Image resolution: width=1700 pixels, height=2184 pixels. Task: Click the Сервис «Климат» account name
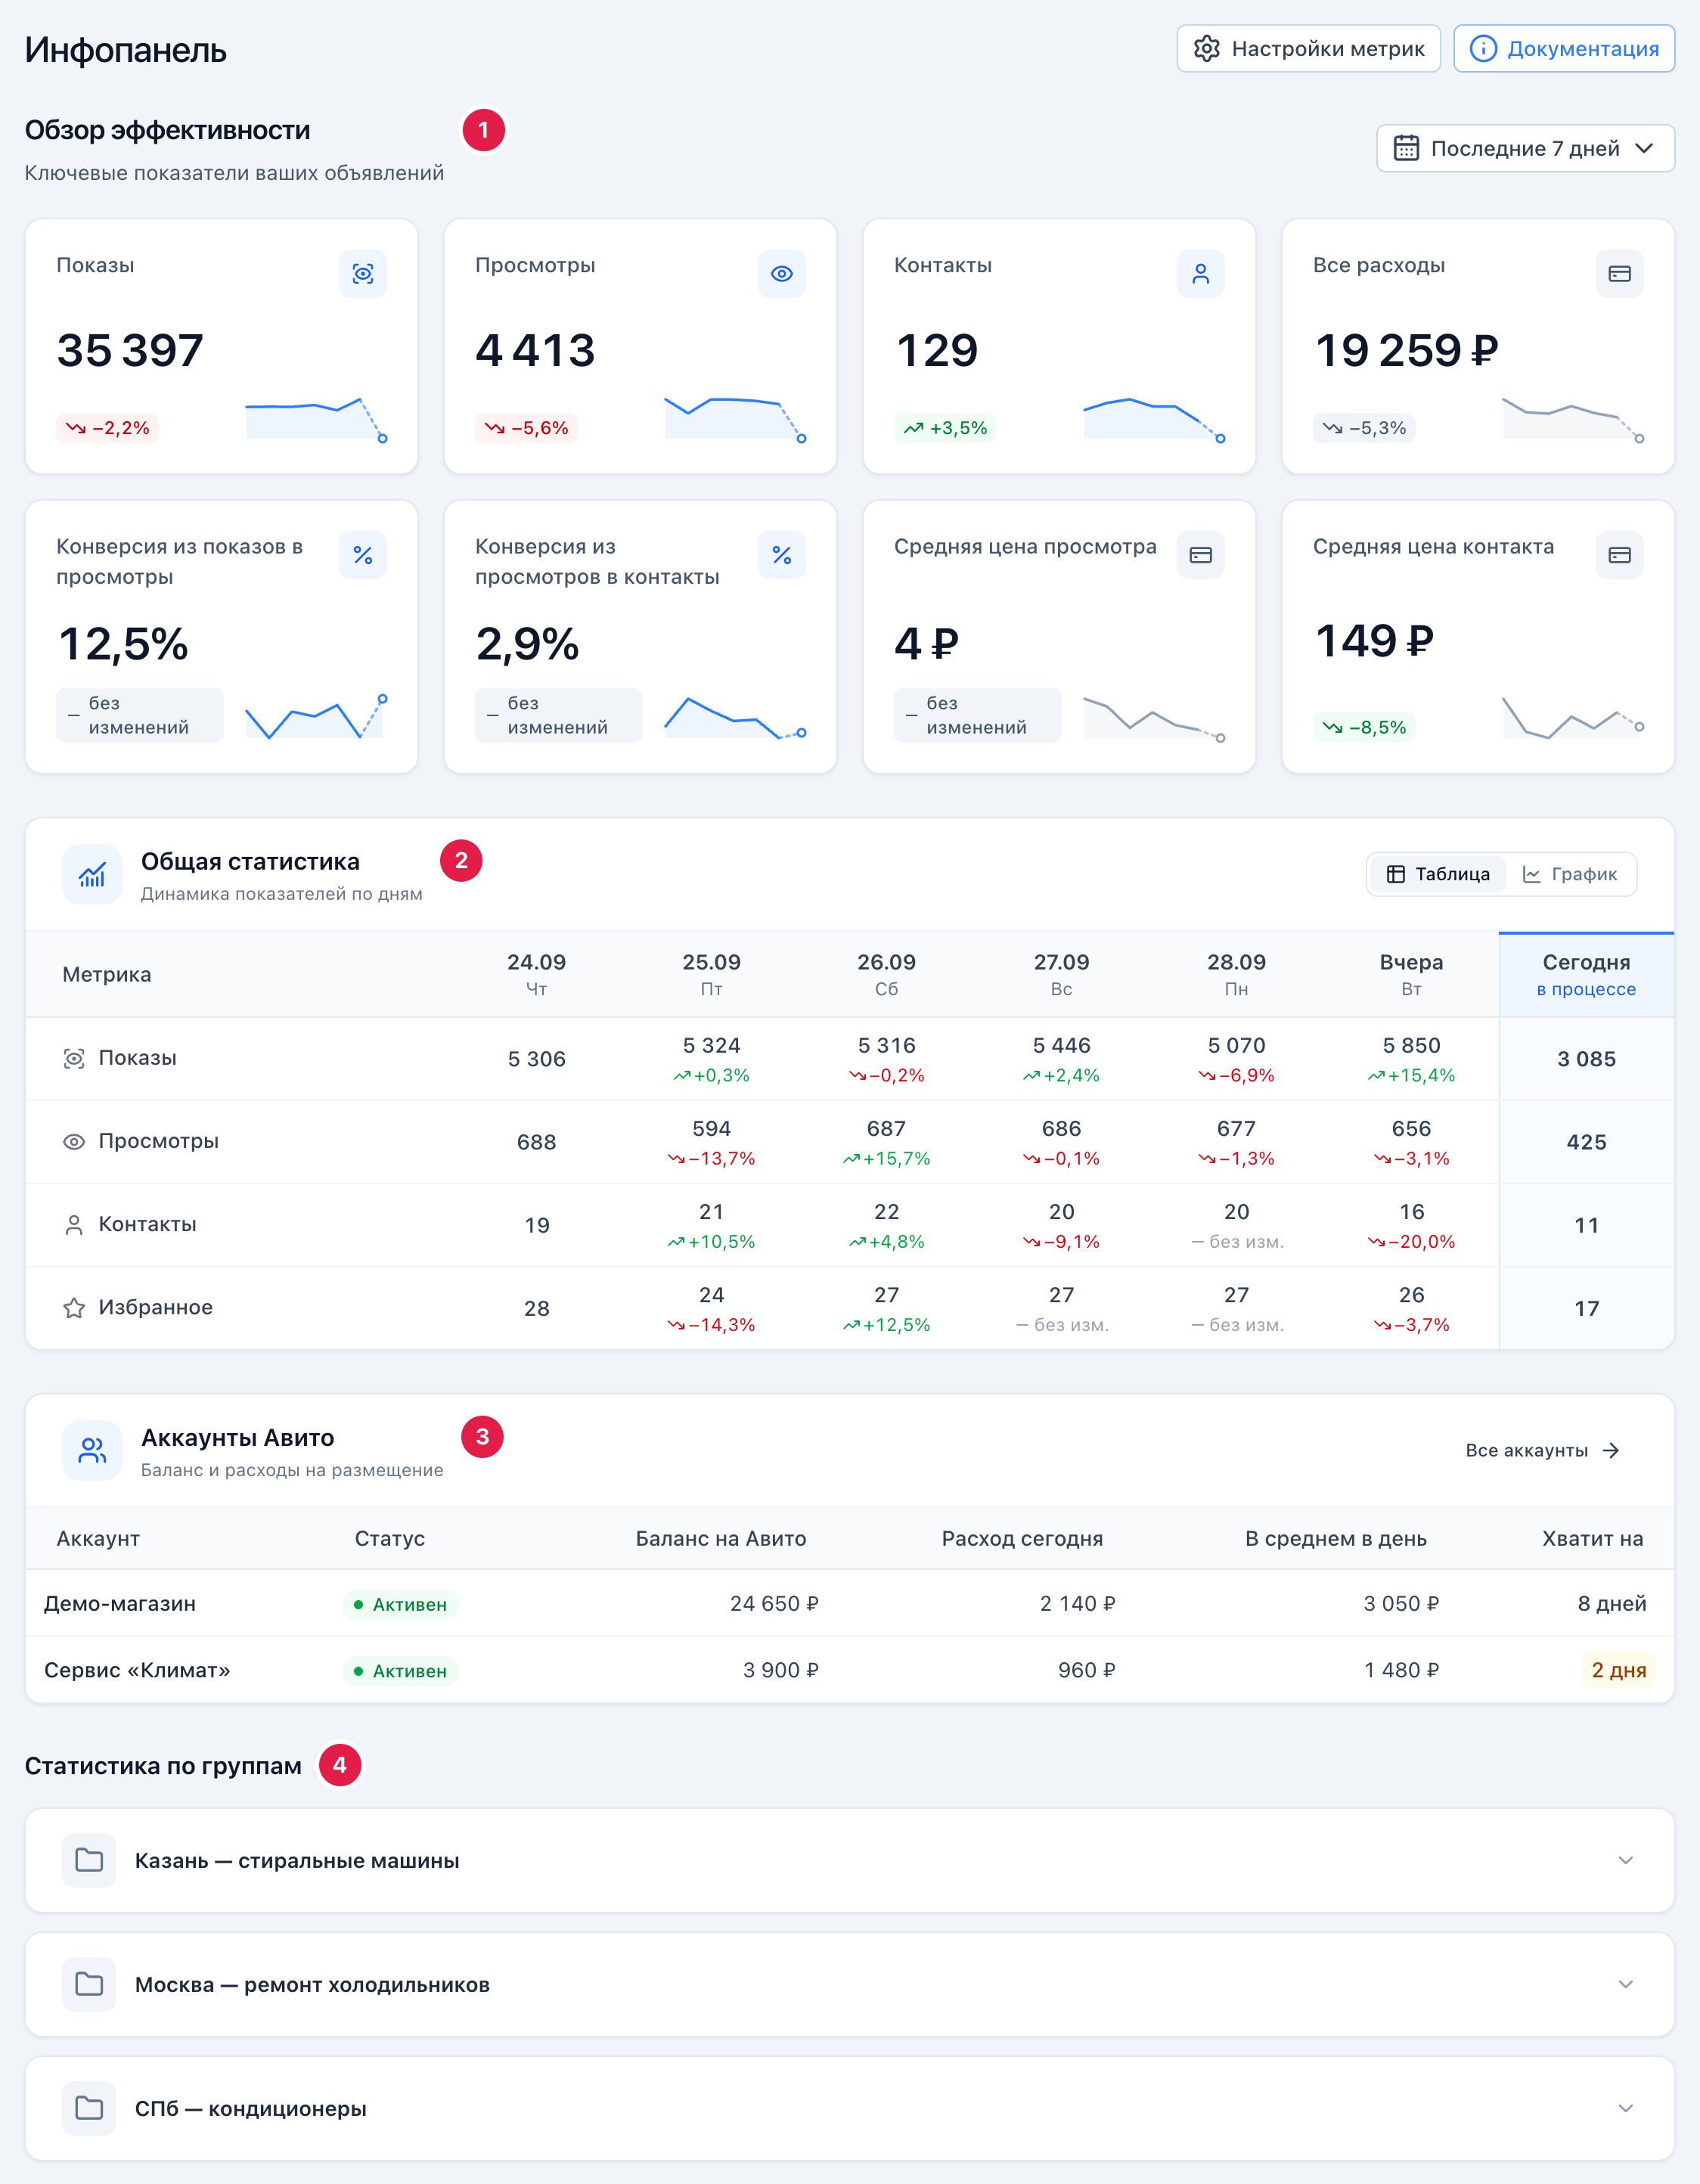point(137,1670)
